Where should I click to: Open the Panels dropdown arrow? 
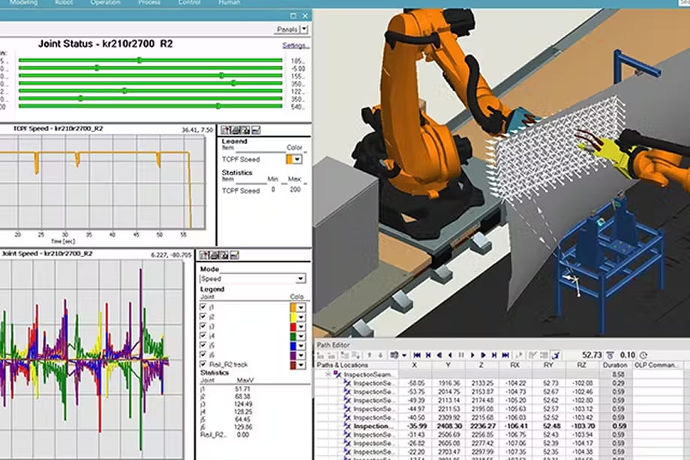click(304, 29)
